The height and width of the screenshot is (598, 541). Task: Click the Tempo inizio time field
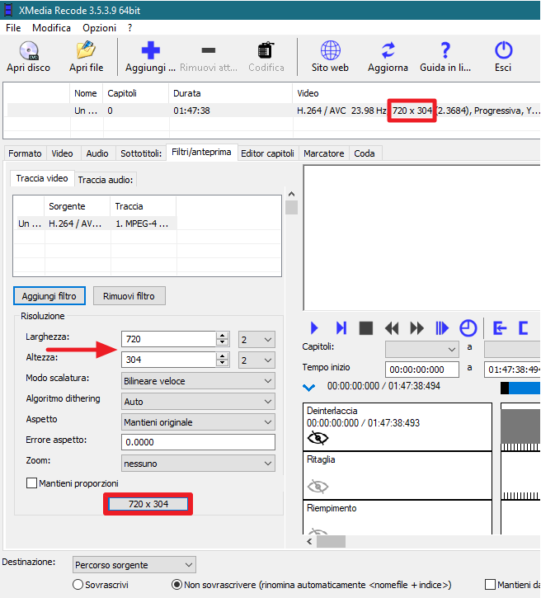click(422, 370)
